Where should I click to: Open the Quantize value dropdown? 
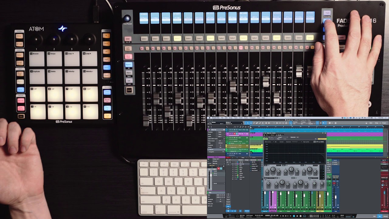tap(296, 124)
